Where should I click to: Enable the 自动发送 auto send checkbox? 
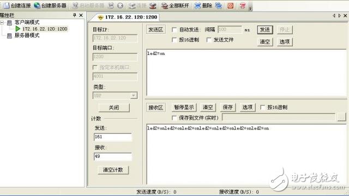pyautogui.click(x=174, y=29)
